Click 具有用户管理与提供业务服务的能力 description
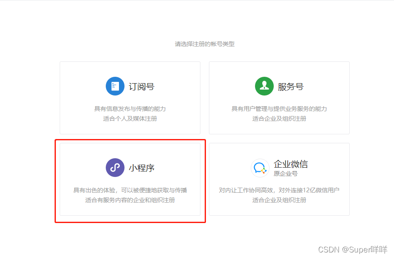 [279, 109]
